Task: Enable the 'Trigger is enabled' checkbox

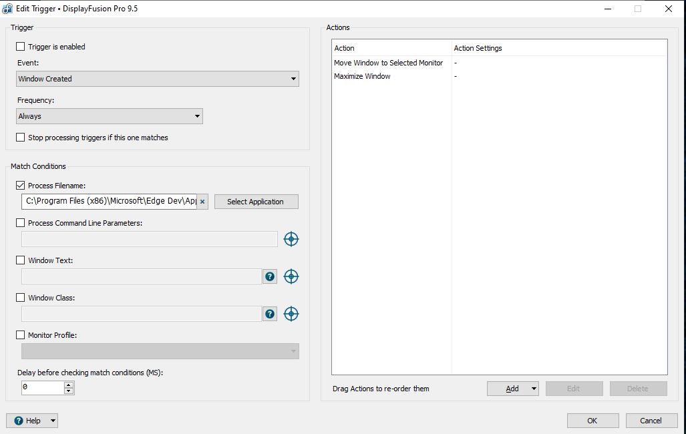Action: click(x=21, y=47)
